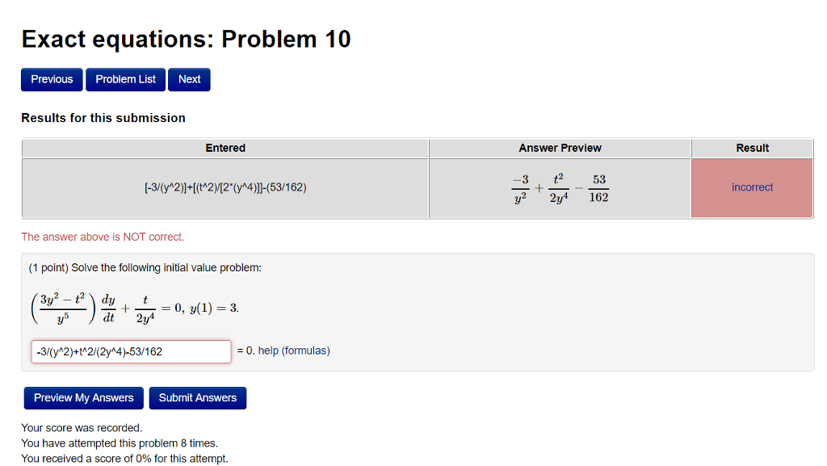Open the formulas reference link
827x466 pixels.
[302, 351]
